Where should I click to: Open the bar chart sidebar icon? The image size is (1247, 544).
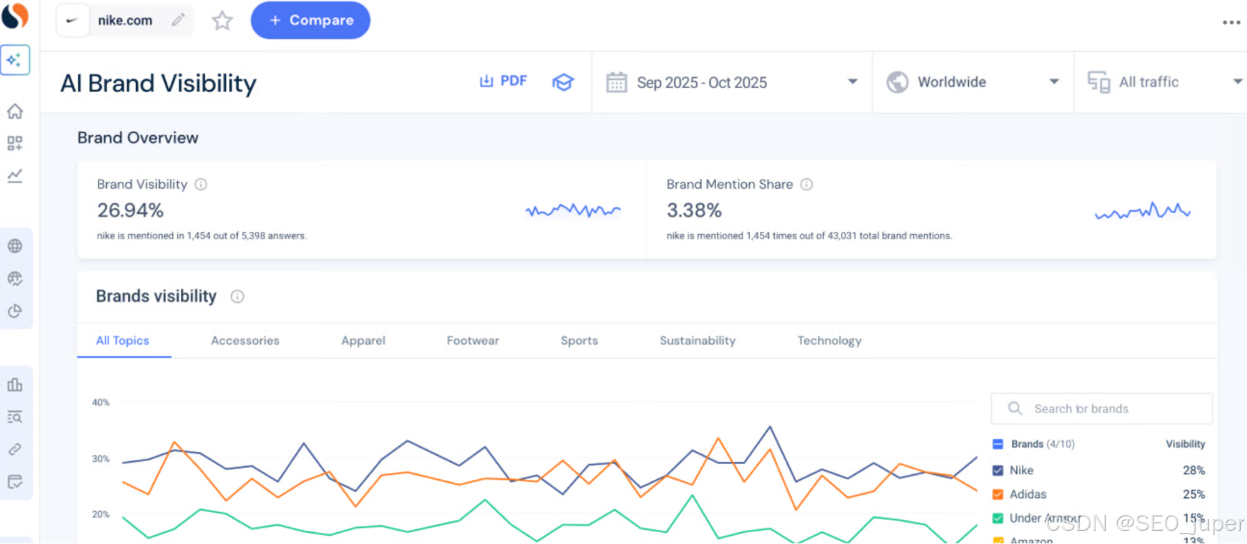[15, 384]
